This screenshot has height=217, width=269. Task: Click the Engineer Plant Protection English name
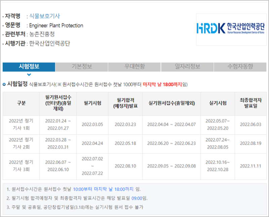tap(56, 25)
